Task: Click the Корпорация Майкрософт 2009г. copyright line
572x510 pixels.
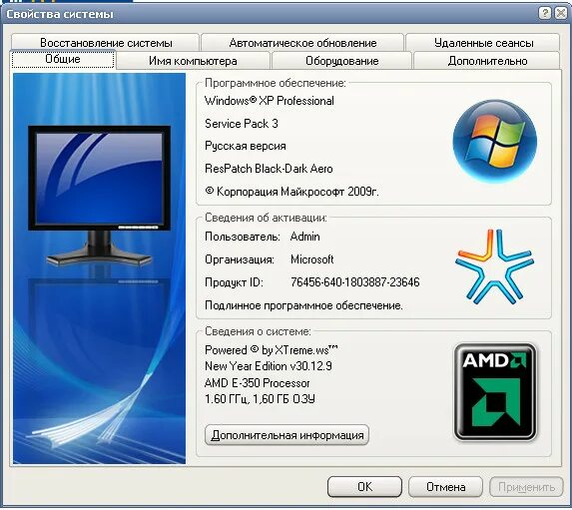Action: 291,192
